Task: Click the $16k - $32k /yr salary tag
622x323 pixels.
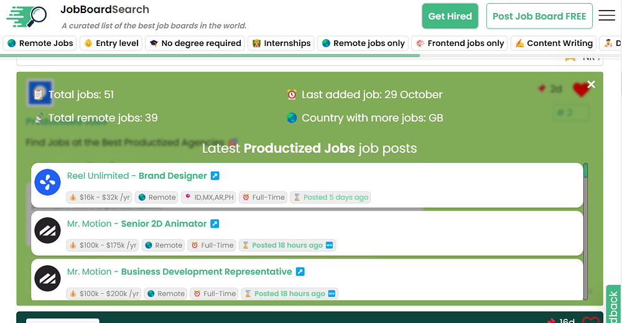Action: coord(99,198)
